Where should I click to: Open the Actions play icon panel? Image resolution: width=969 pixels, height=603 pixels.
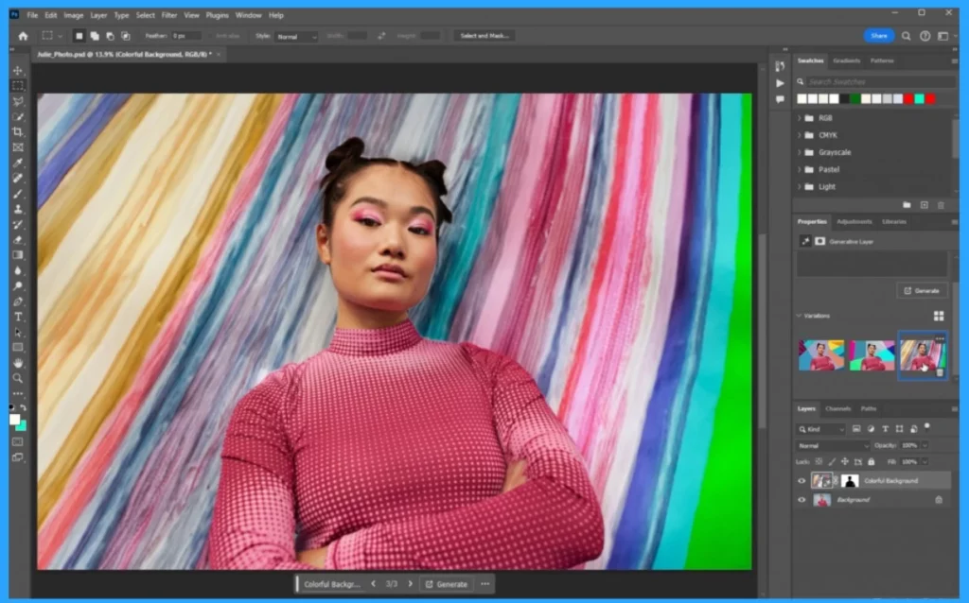coord(780,83)
